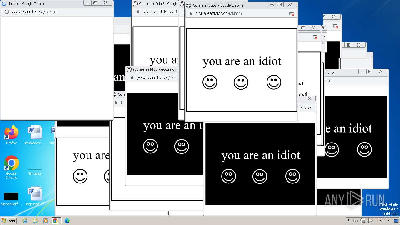Minimize the Untitled Chrome window
This screenshot has width=400, height=225.
click(x=87, y=3)
